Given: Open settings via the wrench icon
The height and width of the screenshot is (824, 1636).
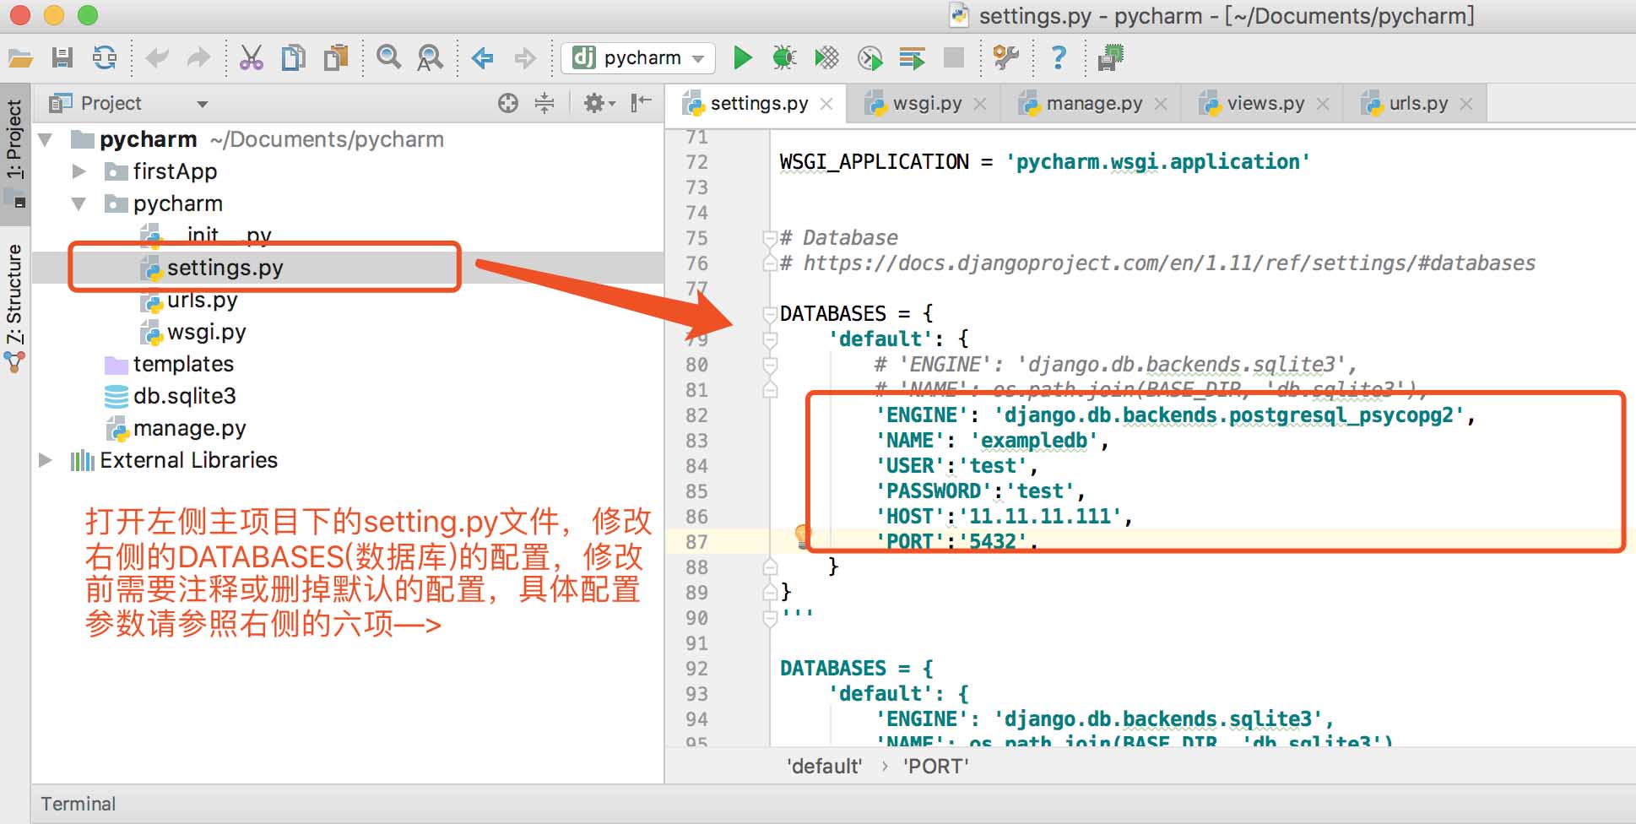Looking at the screenshot, I should point(1005,57).
